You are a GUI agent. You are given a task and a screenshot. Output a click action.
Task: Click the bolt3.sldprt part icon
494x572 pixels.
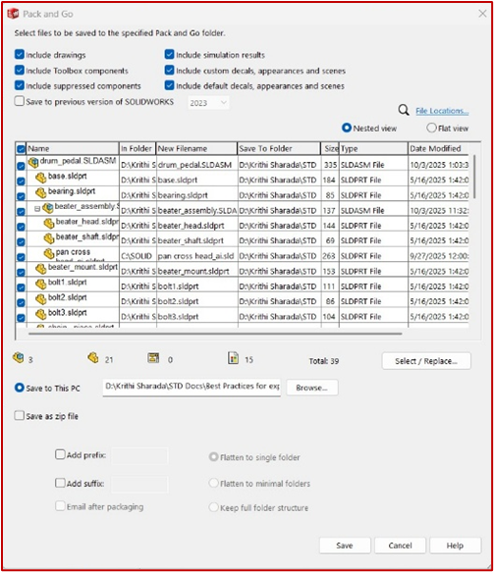point(41,315)
